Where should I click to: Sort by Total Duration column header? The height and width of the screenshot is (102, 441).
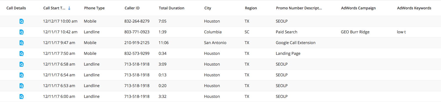(172, 8)
